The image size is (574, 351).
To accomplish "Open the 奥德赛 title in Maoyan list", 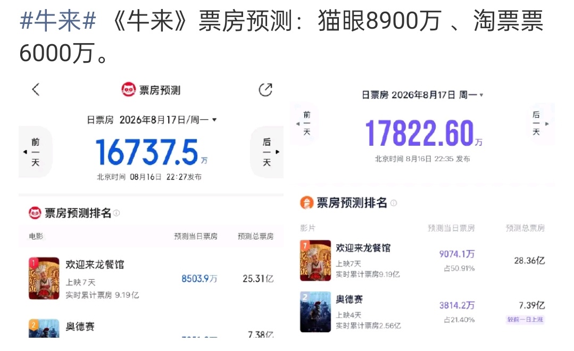I will point(80,327).
